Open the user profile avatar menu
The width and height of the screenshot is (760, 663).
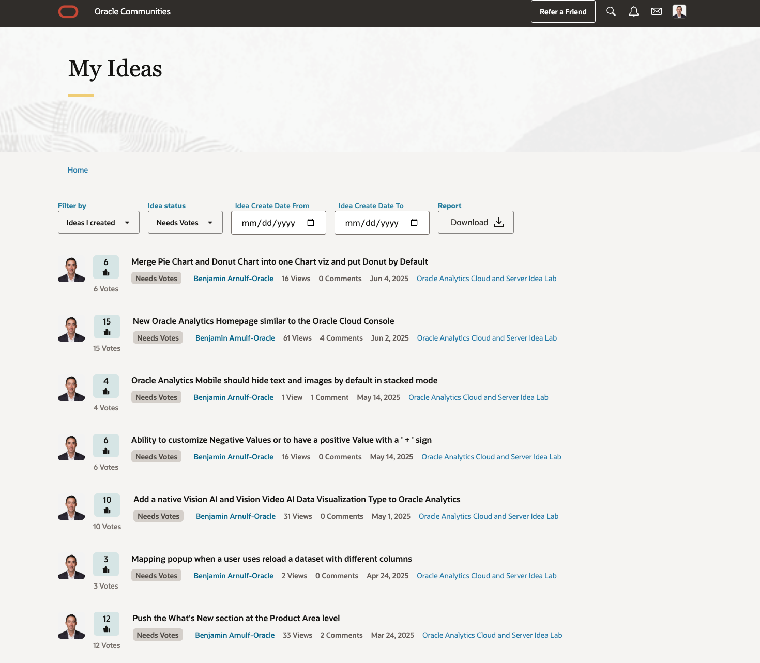(679, 11)
